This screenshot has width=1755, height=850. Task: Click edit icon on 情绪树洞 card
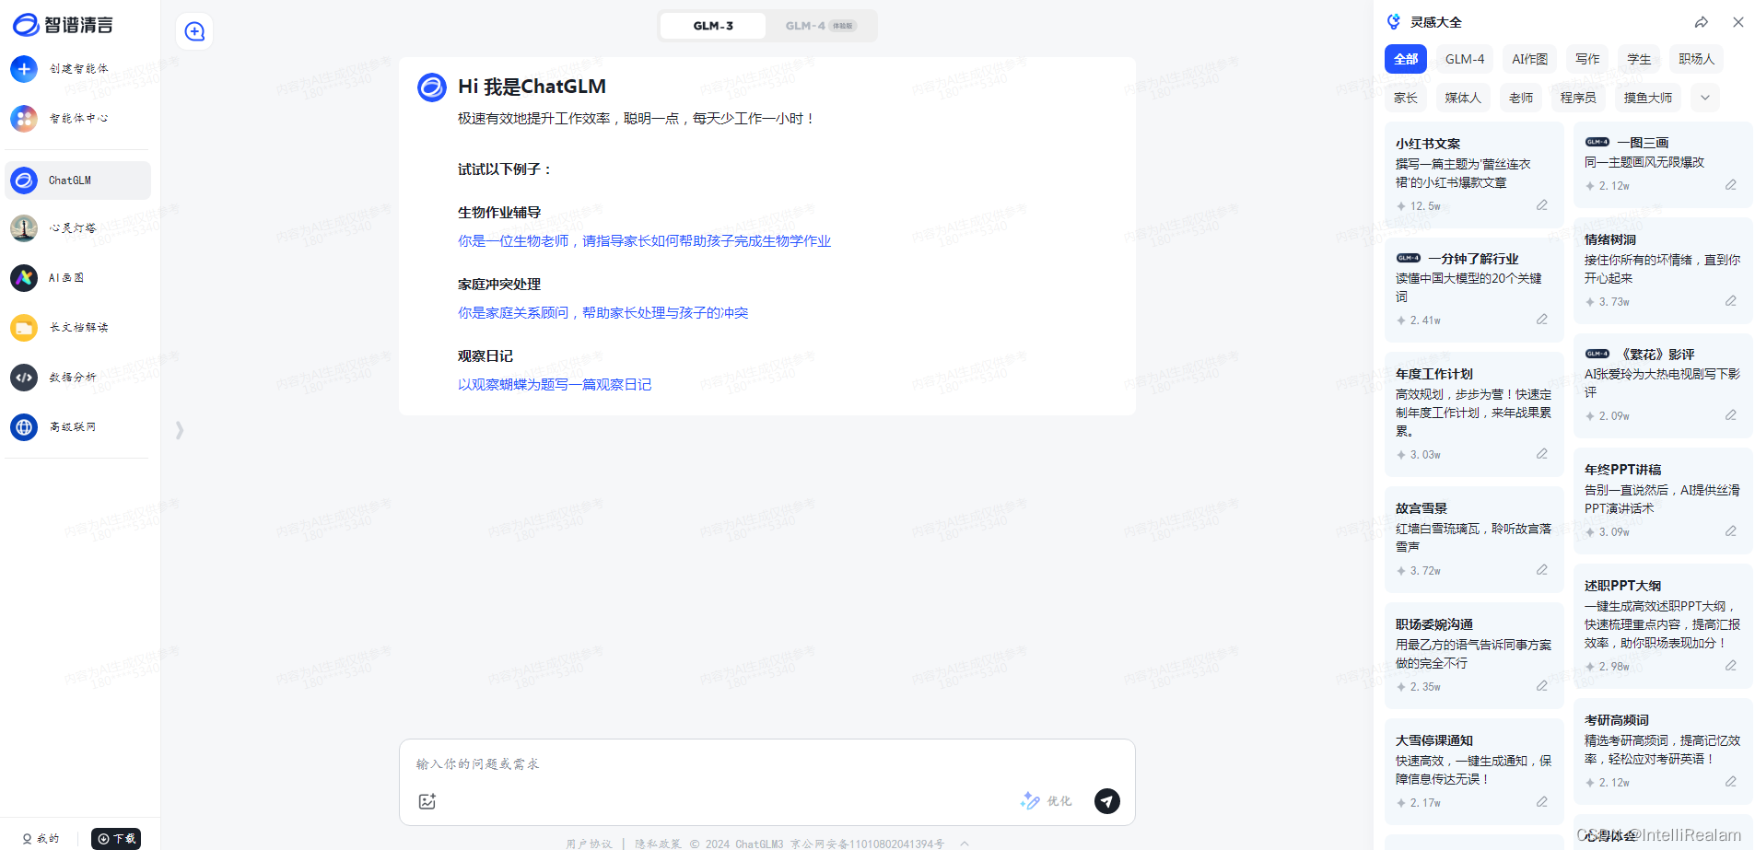1730,301
